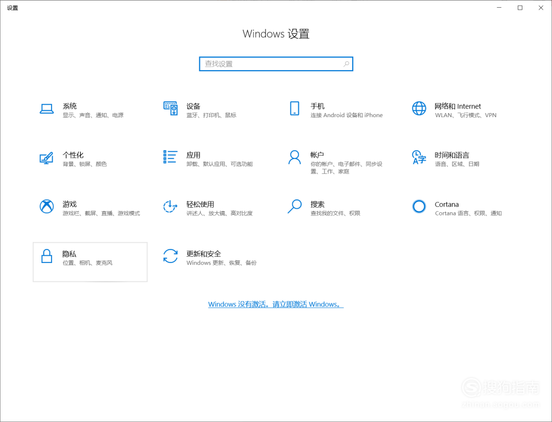Click the 手机 phone icon
The width and height of the screenshot is (552, 422).
(295, 108)
